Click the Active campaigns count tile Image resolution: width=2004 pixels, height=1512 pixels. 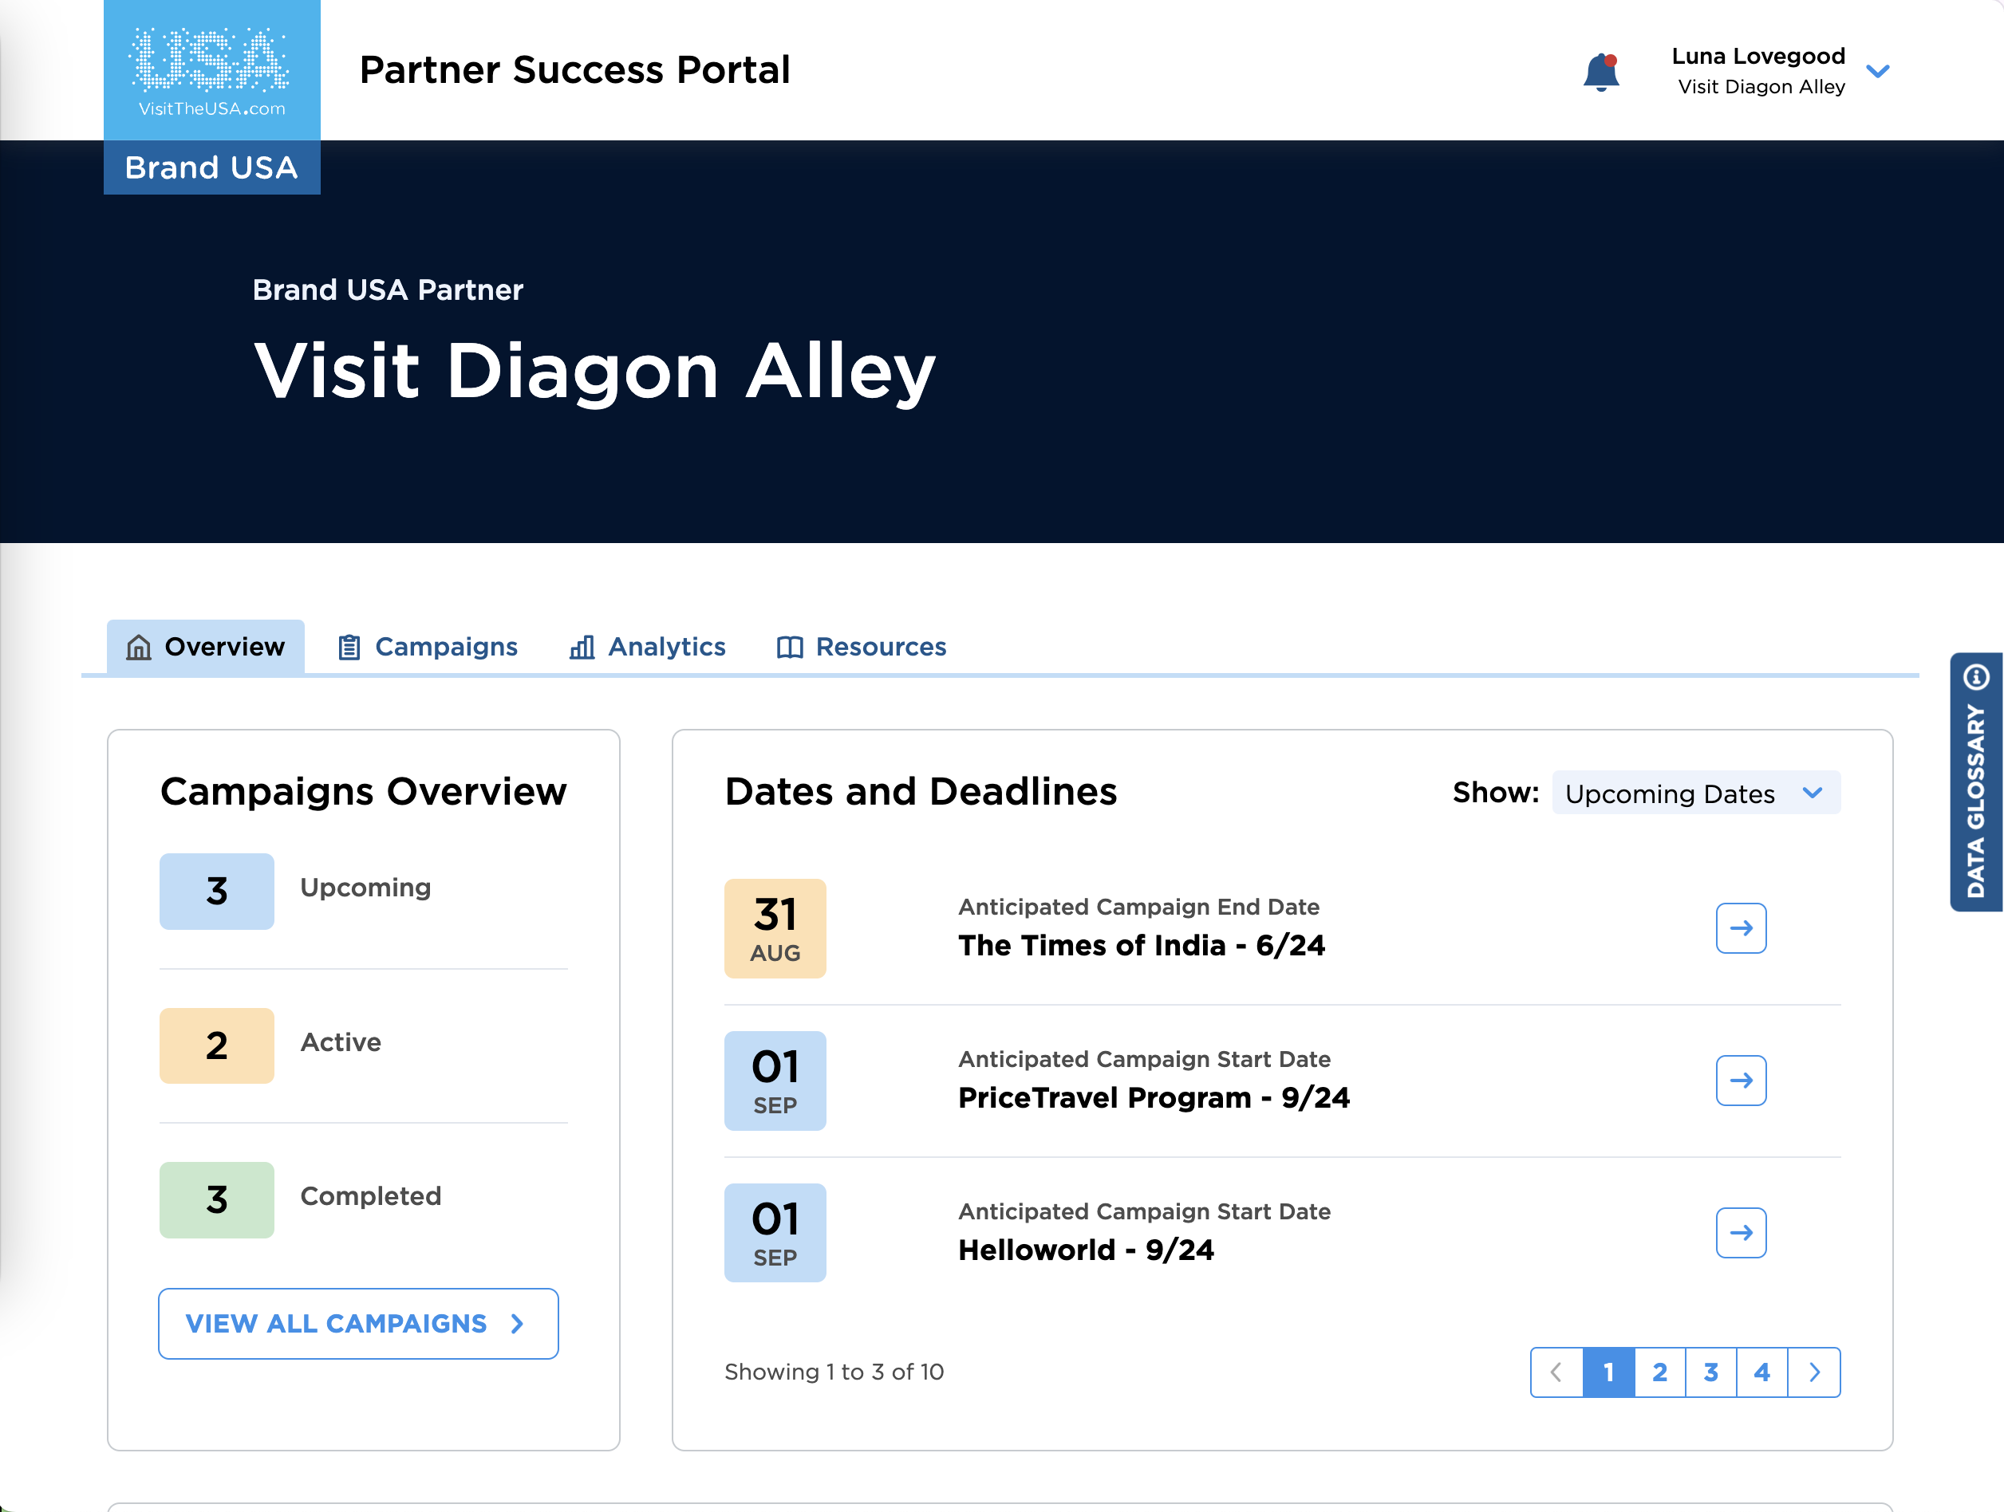point(216,1045)
